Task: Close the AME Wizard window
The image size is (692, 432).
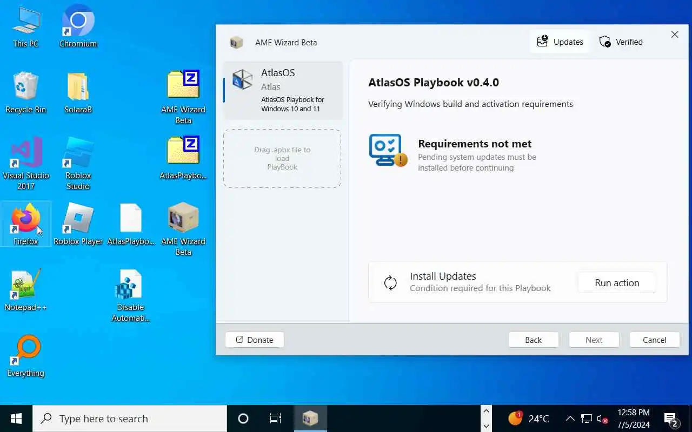Action: 675,35
